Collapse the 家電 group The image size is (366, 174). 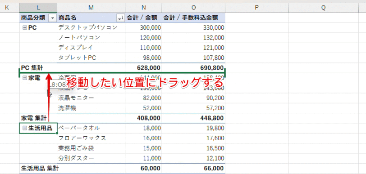(25, 78)
